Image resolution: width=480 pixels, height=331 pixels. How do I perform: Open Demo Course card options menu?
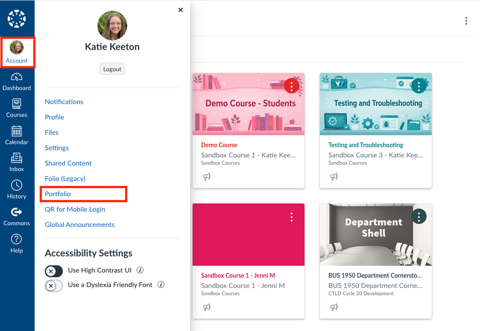coord(292,86)
